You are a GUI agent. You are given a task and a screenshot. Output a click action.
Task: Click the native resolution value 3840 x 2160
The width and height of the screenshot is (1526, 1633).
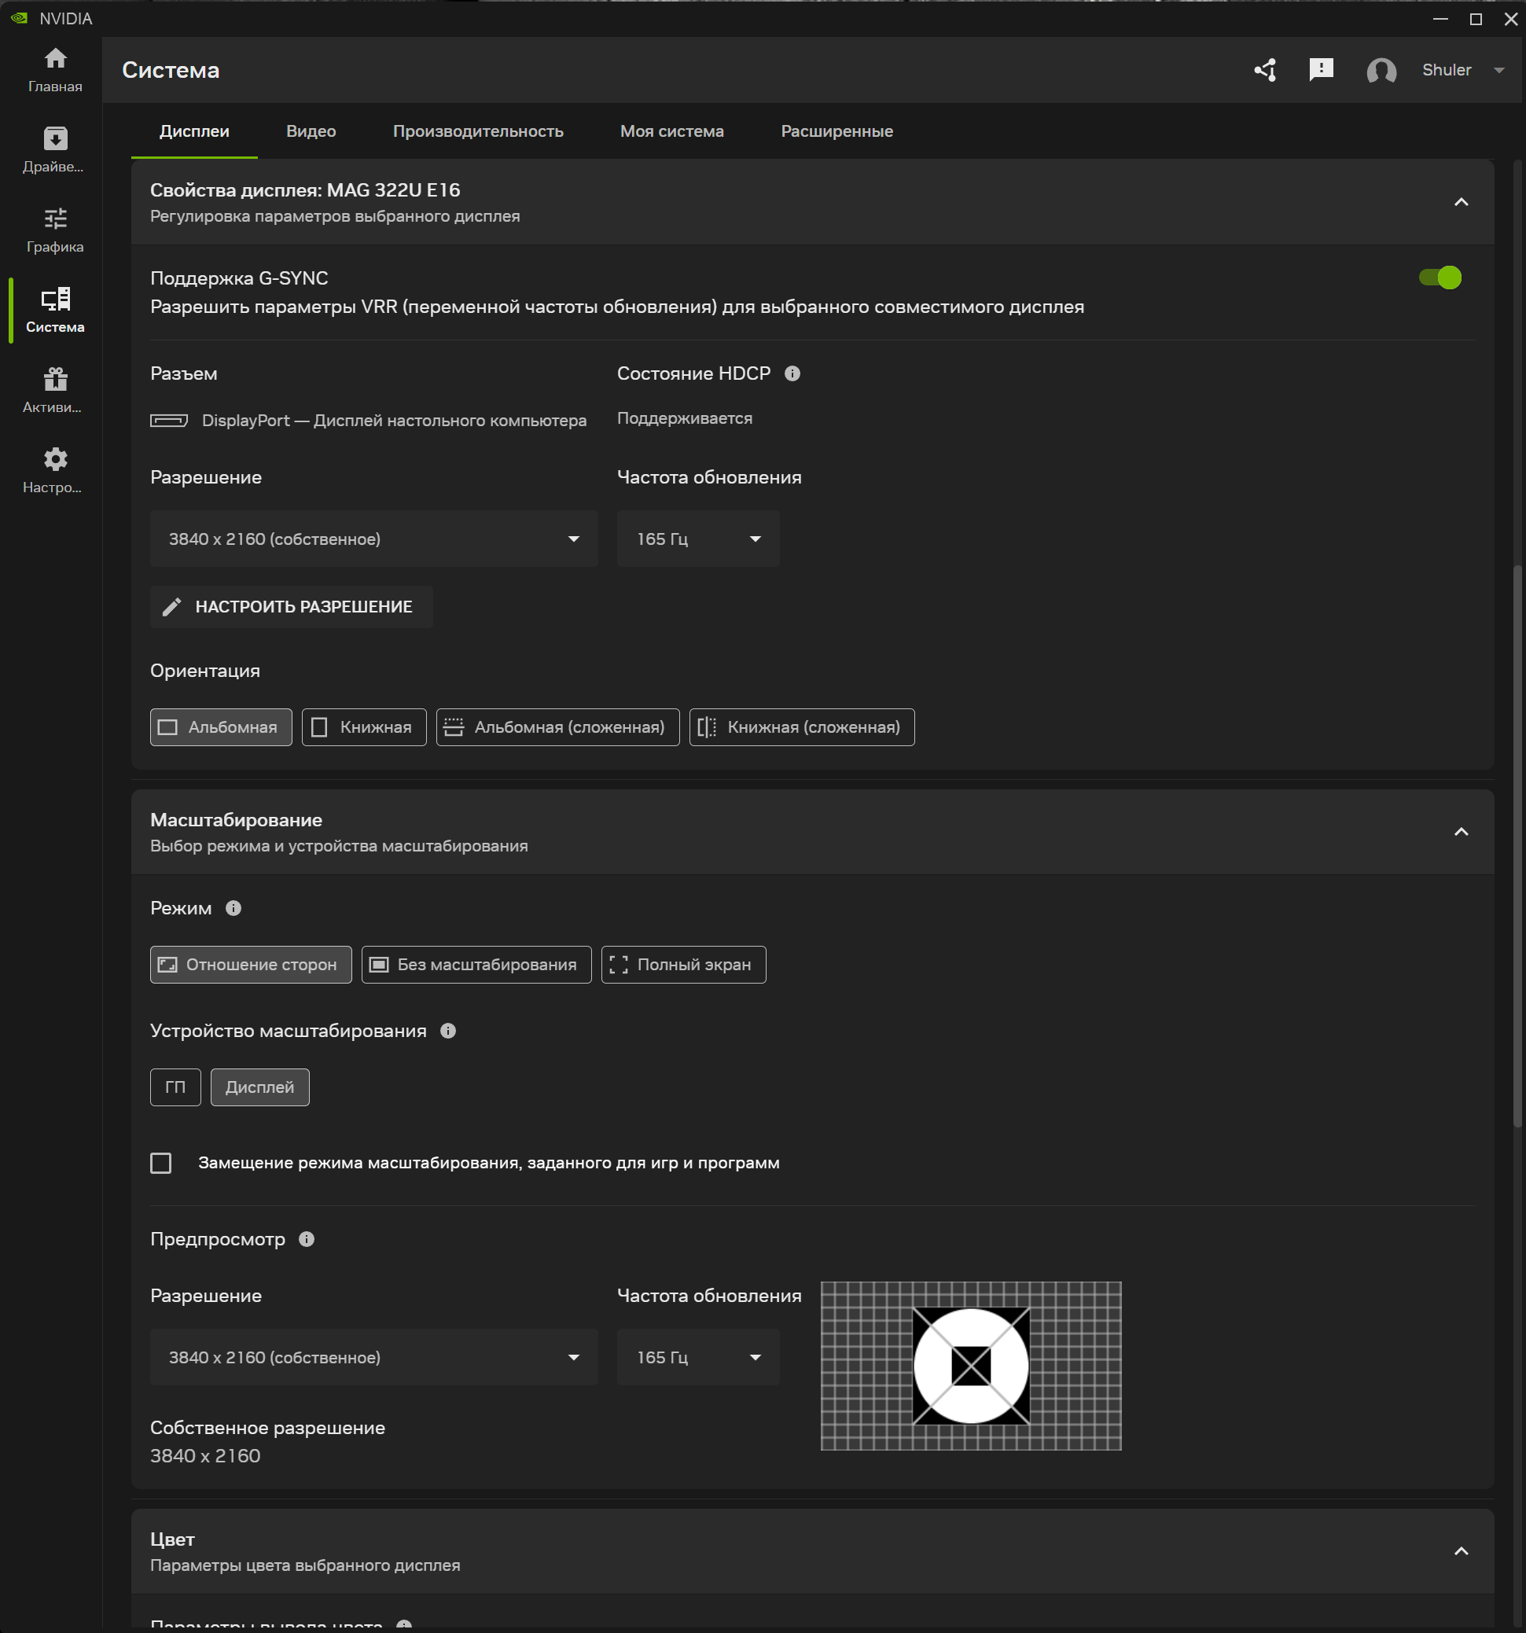(x=205, y=1455)
